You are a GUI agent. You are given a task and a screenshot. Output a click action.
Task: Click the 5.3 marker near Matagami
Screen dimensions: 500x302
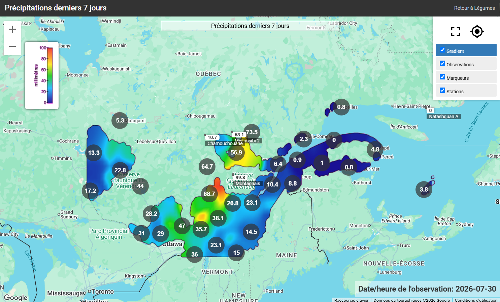tap(120, 121)
